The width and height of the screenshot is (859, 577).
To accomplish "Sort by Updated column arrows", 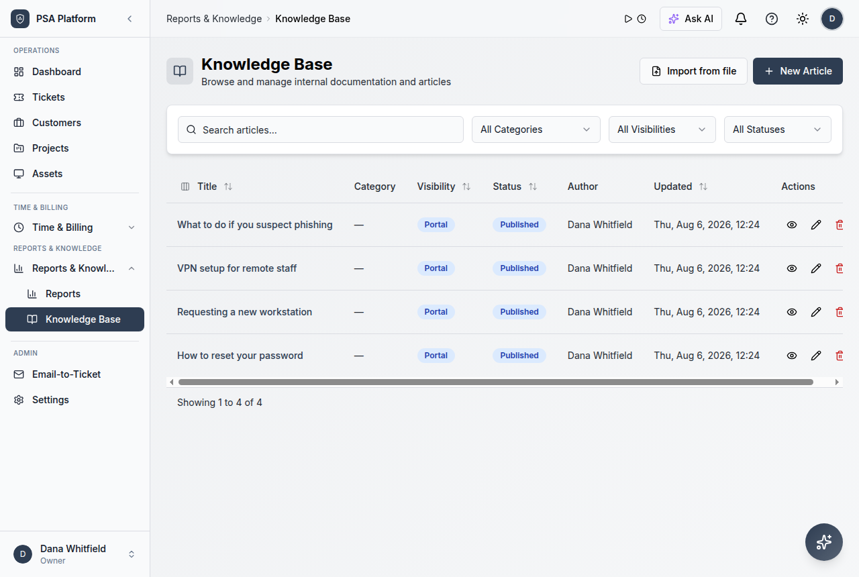I will pos(703,187).
